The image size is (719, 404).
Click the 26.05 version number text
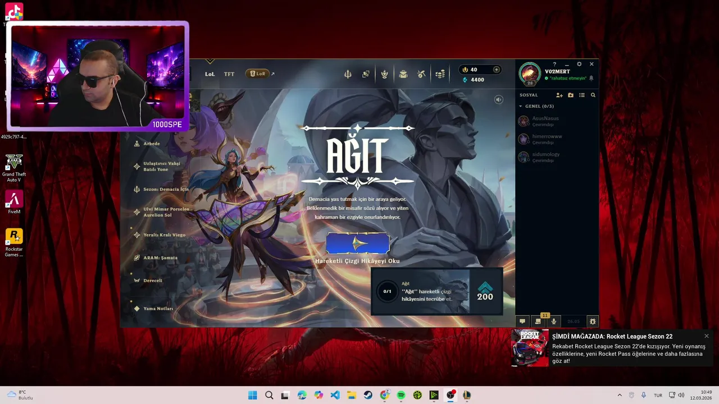574,322
